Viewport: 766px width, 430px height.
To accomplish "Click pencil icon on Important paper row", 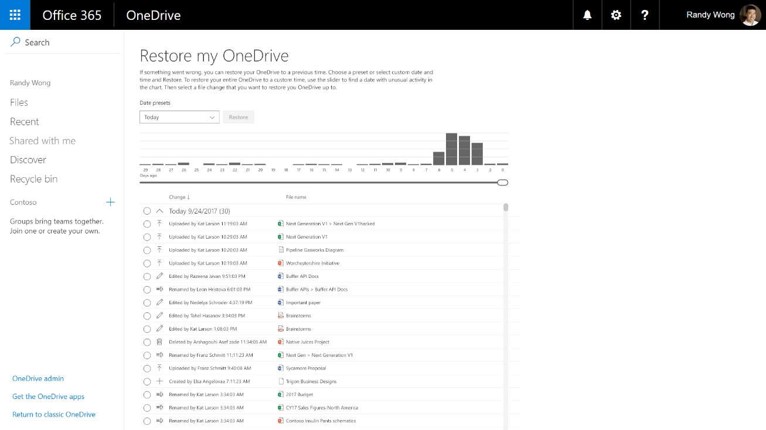I will (159, 302).
